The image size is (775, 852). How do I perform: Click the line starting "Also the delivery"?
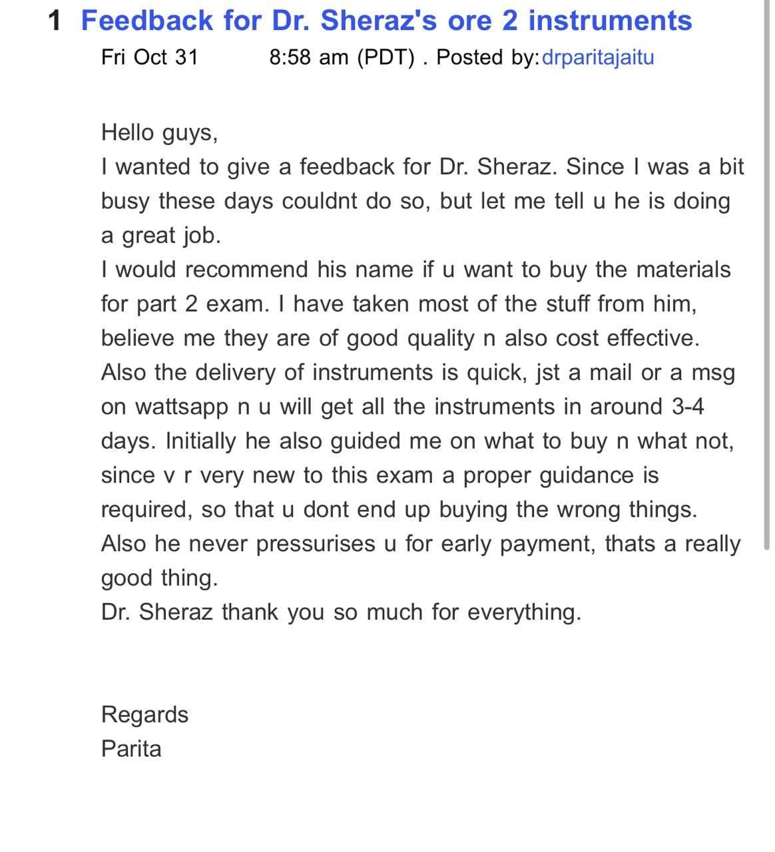tap(418, 372)
